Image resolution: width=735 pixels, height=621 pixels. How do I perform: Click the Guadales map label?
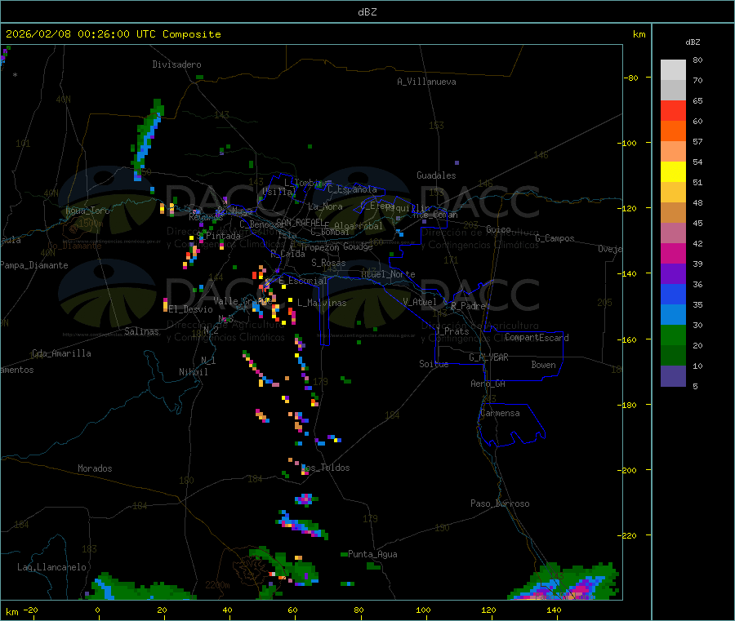[436, 175]
